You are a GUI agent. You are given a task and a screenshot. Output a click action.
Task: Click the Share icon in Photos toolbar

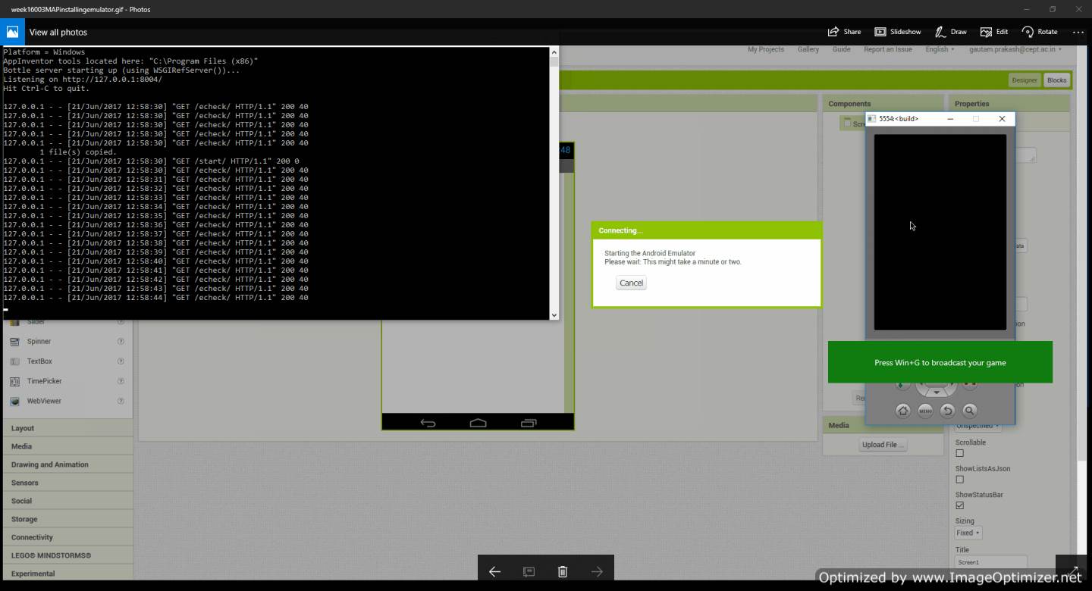click(x=834, y=32)
